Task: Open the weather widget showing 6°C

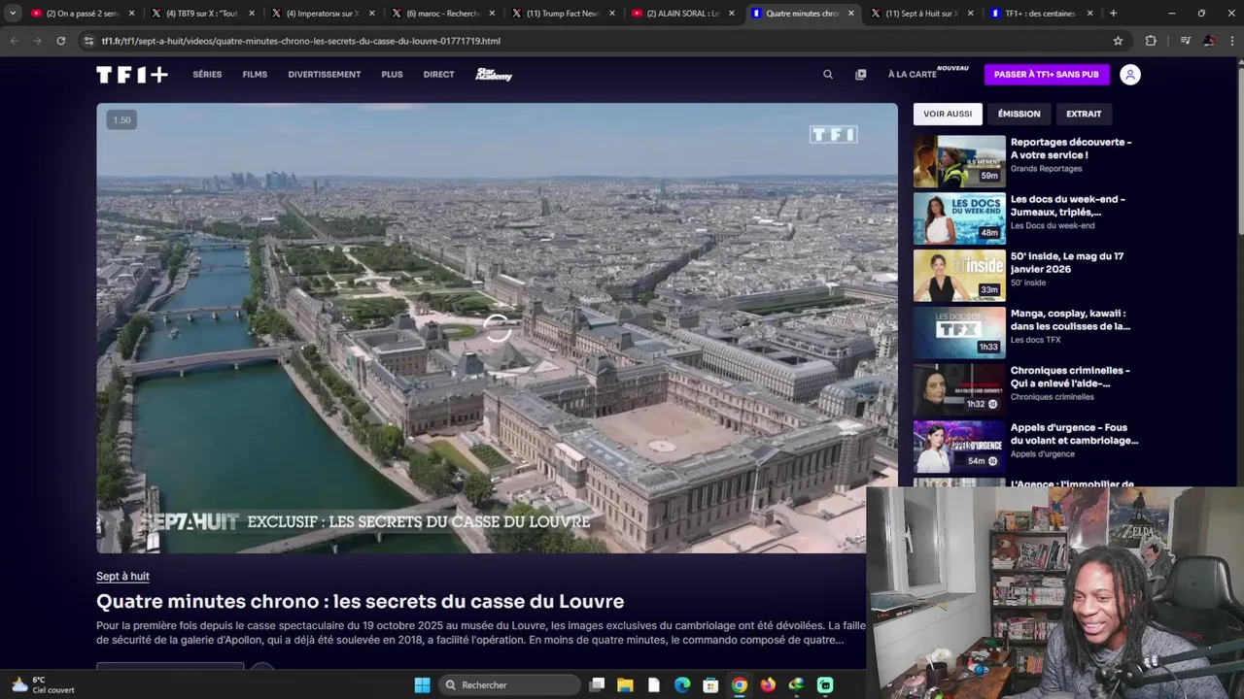Action: pos(43,684)
